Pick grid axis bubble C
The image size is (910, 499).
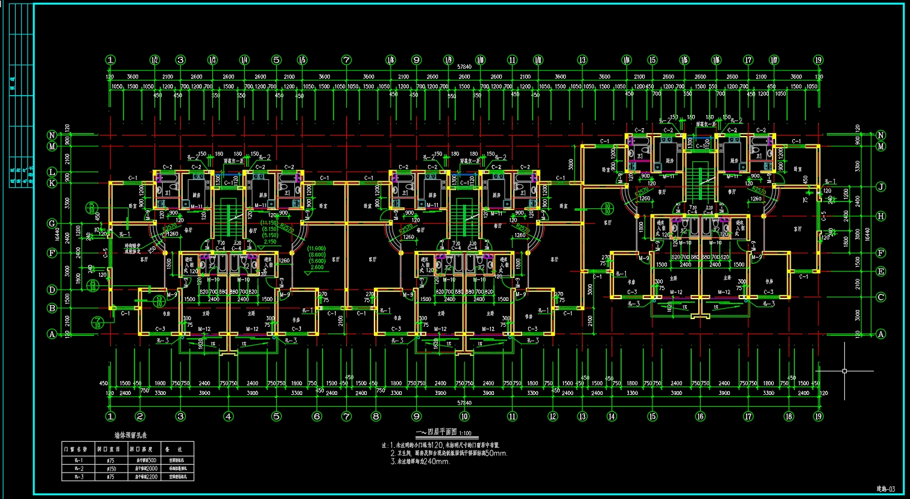[864, 297]
